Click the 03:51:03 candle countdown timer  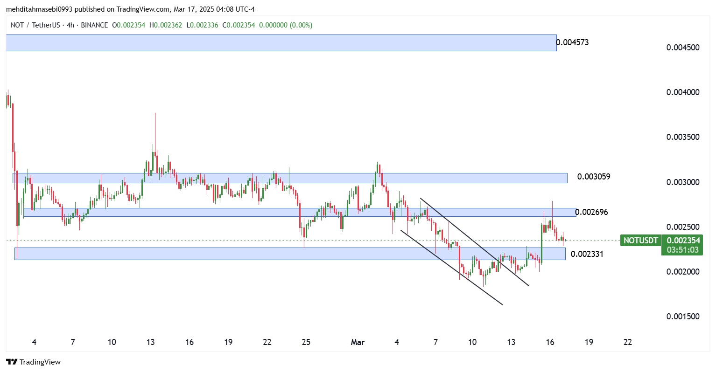682,250
